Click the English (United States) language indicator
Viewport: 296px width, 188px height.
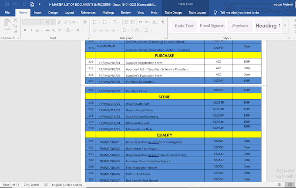tap(67, 185)
